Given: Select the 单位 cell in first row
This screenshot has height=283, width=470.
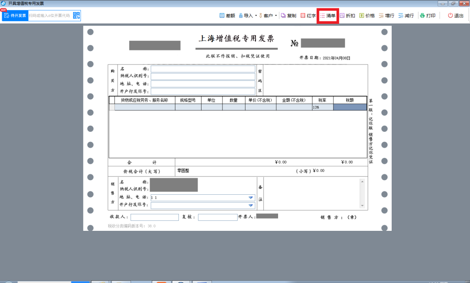Looking at the screenshot, I should tap(212, 107).
